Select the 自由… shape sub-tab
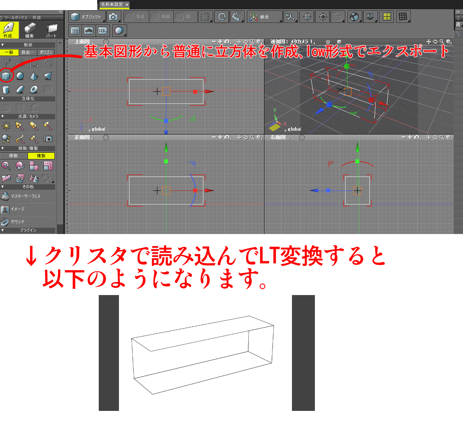463x428 pixels. coord(28,52)
